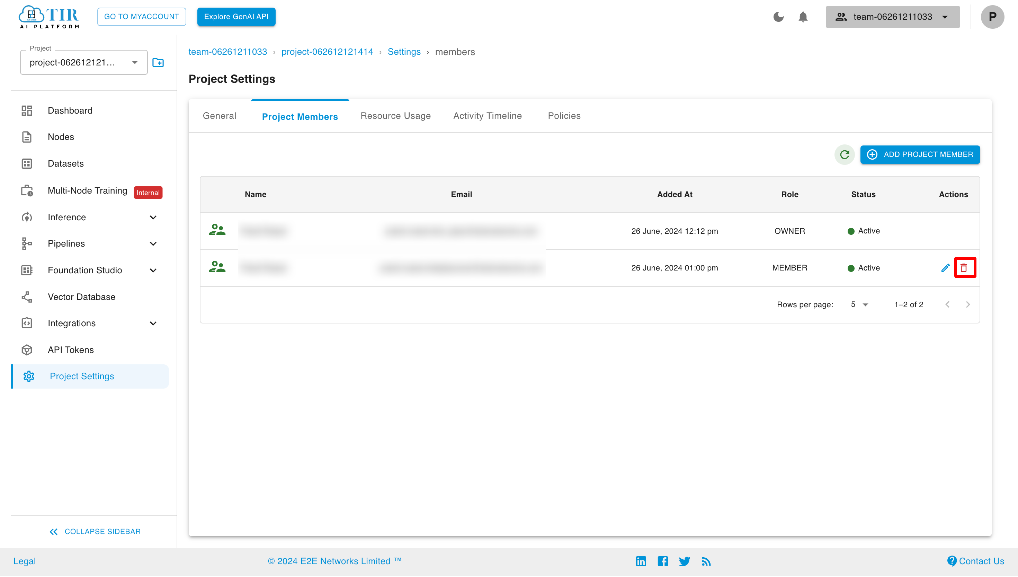The width and height of the screenshot is (1018, 577).
Task: Click the Added At column header
Action: point(675,194)
